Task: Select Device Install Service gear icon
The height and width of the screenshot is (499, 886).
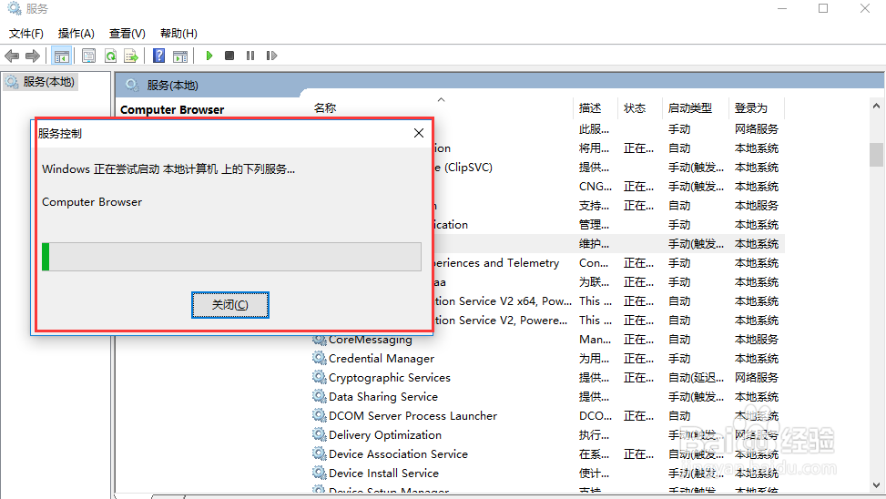Action: click(x=320, y=473)
